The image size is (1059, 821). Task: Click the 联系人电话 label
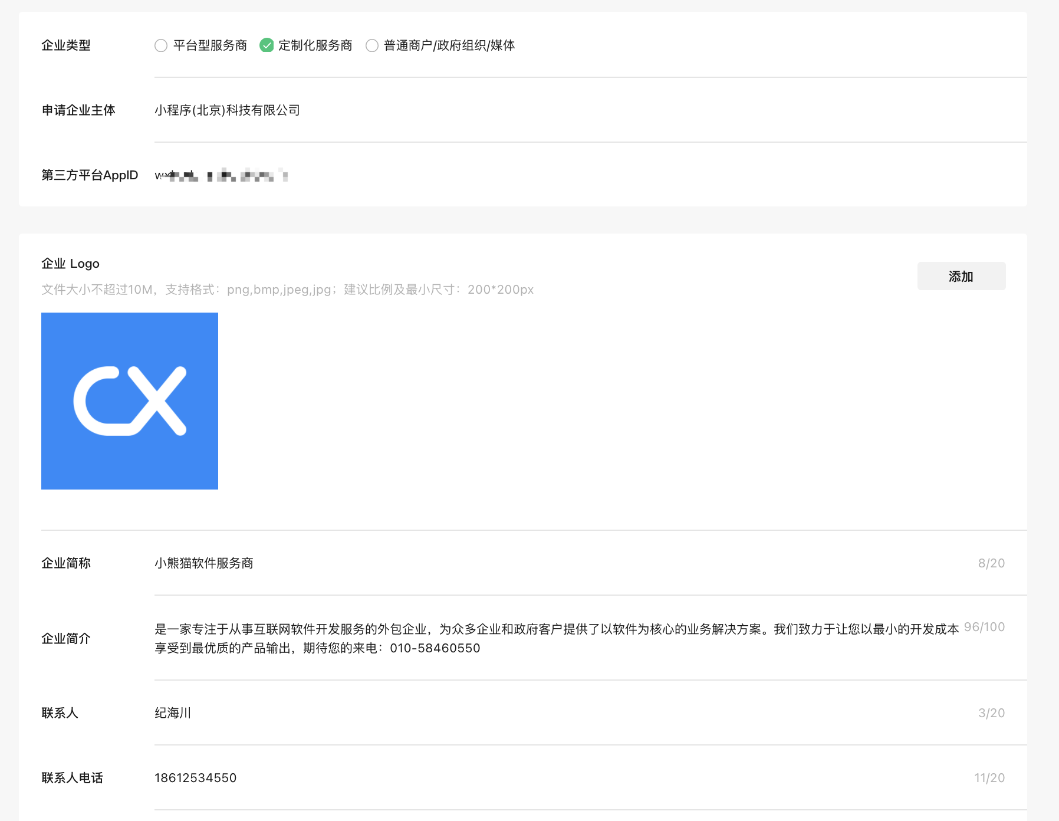[72, 778]
